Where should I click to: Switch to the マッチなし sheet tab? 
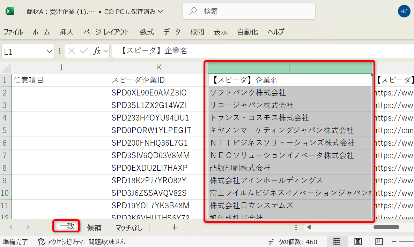point(129,226)
